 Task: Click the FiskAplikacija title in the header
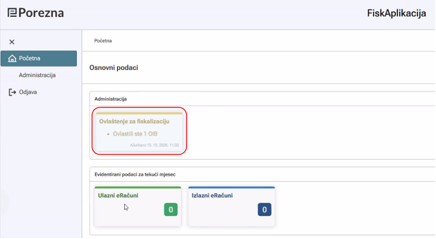(x=397, y=13)
